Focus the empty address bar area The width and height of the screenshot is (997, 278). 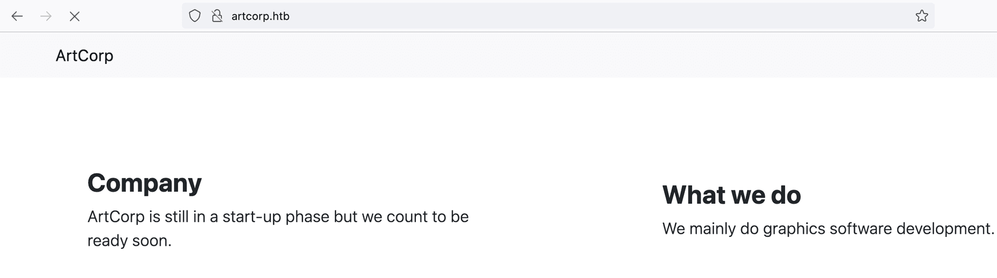[597, 16]
